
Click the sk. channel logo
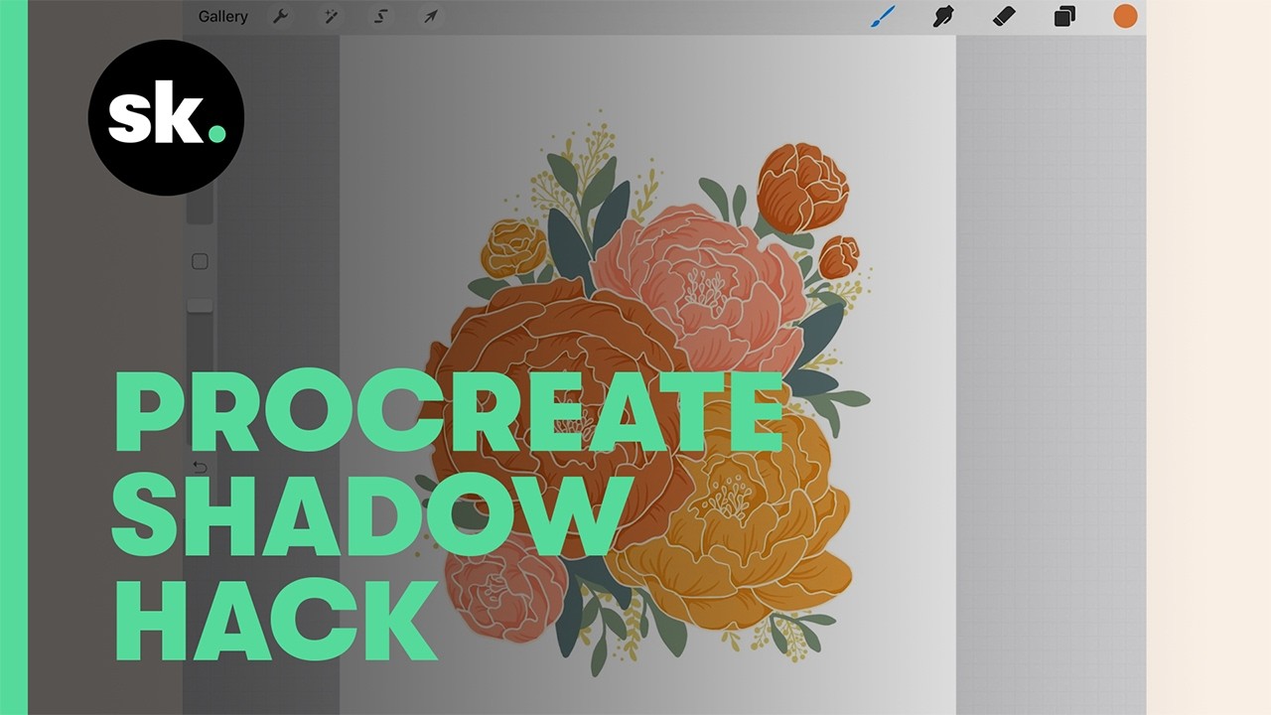pos(166,117)
